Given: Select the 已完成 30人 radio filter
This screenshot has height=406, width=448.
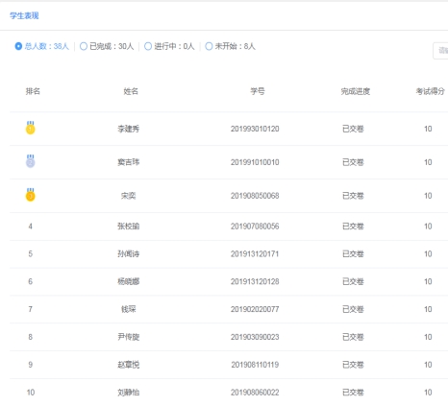Looking at the screenshot, I should 84,46.
